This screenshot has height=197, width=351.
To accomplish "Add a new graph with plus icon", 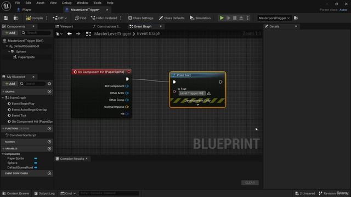I will coord(49,92).
